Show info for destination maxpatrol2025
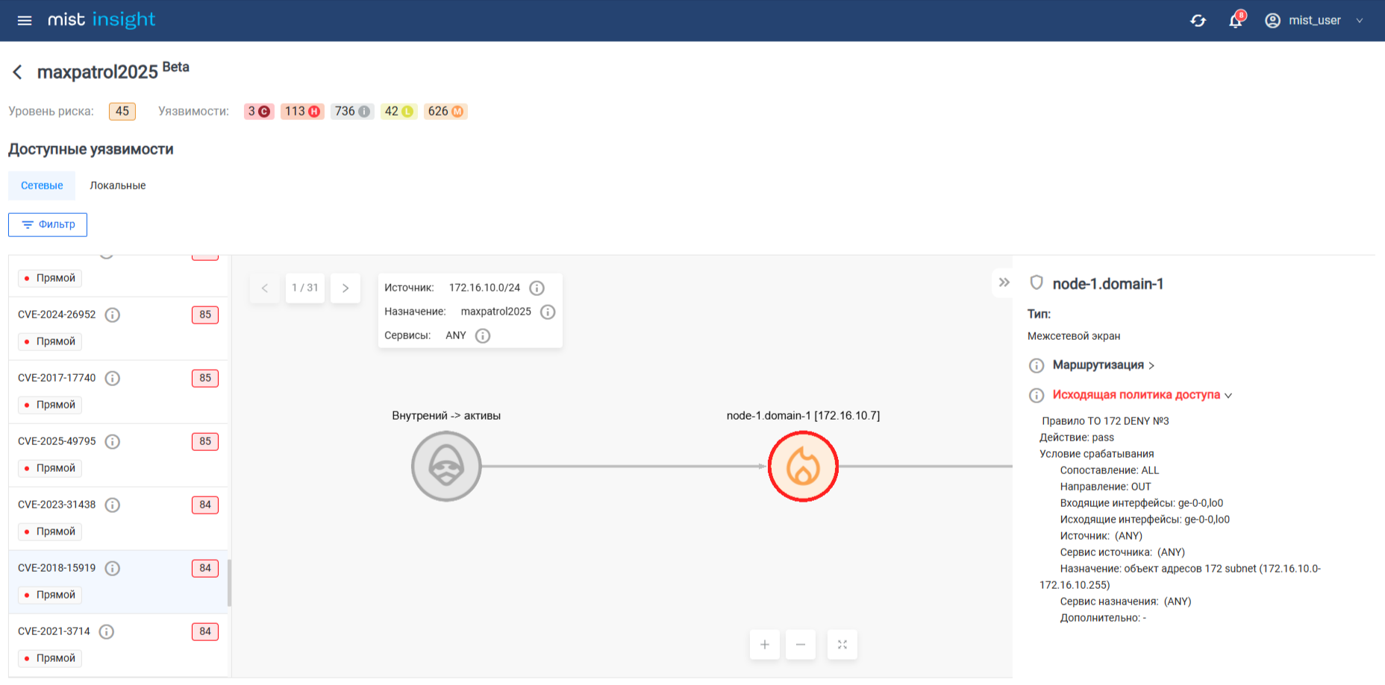1385x685 pixels. [548, 312]
